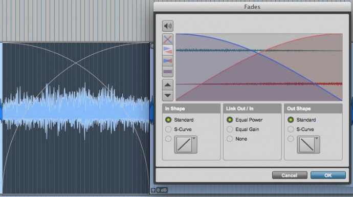The height and width of the screenshot is (197, 353).
Task: Select the fade curves with superimposed waveforms view
Action: (x=167, y=61)
